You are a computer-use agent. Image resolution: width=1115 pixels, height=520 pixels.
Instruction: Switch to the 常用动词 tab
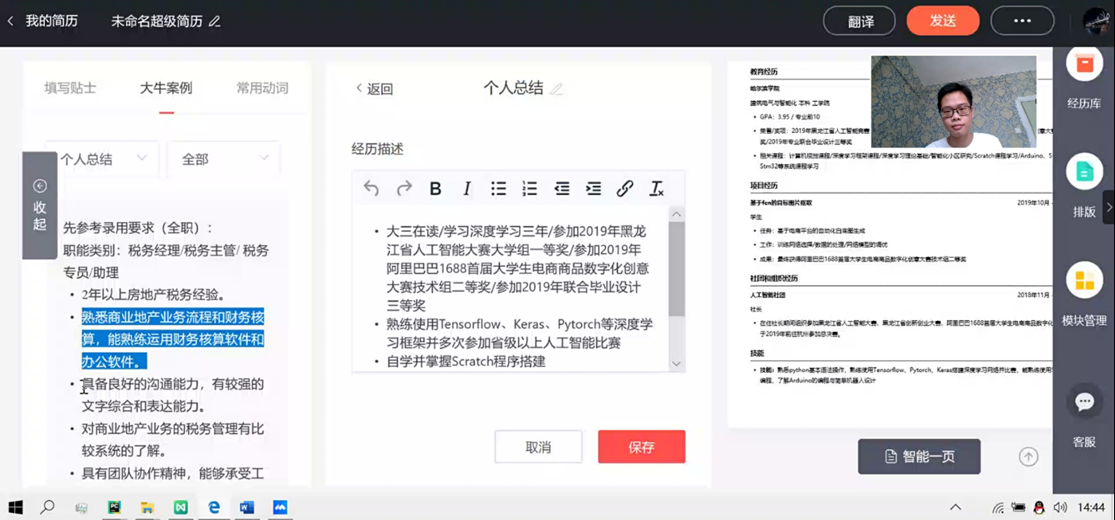(x=262, y=88)
